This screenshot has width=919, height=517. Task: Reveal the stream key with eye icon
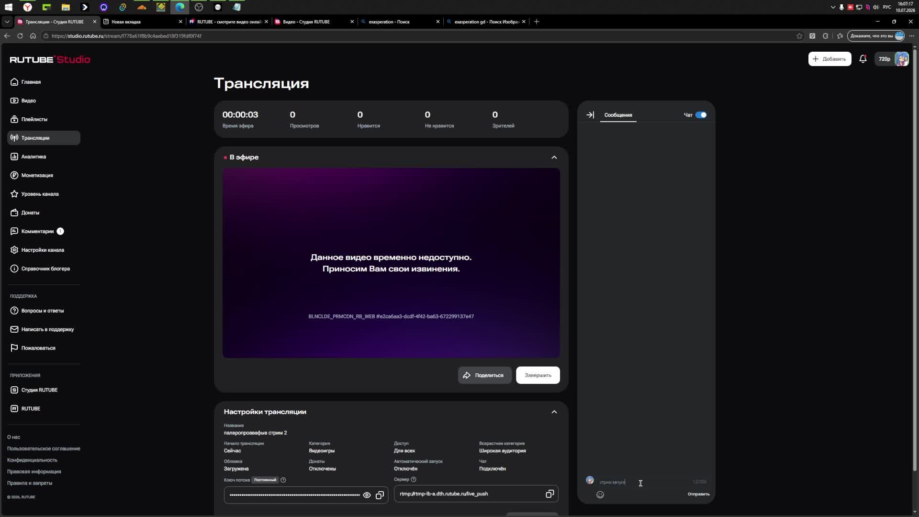367,495
